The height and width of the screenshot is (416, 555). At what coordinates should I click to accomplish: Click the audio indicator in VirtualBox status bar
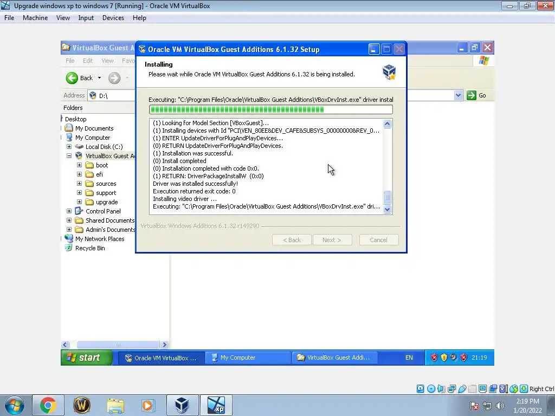[441, 389]
